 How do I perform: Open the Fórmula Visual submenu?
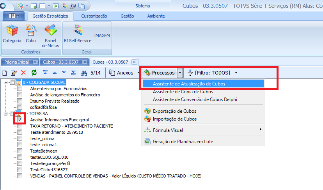(x=203, y=130)
